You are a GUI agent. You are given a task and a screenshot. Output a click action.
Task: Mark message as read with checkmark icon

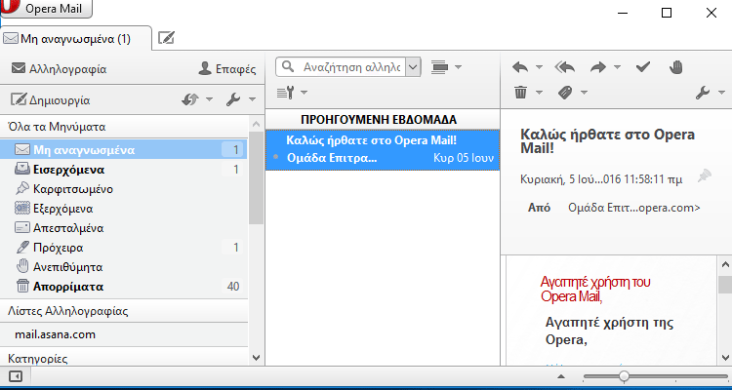(643, 67)
